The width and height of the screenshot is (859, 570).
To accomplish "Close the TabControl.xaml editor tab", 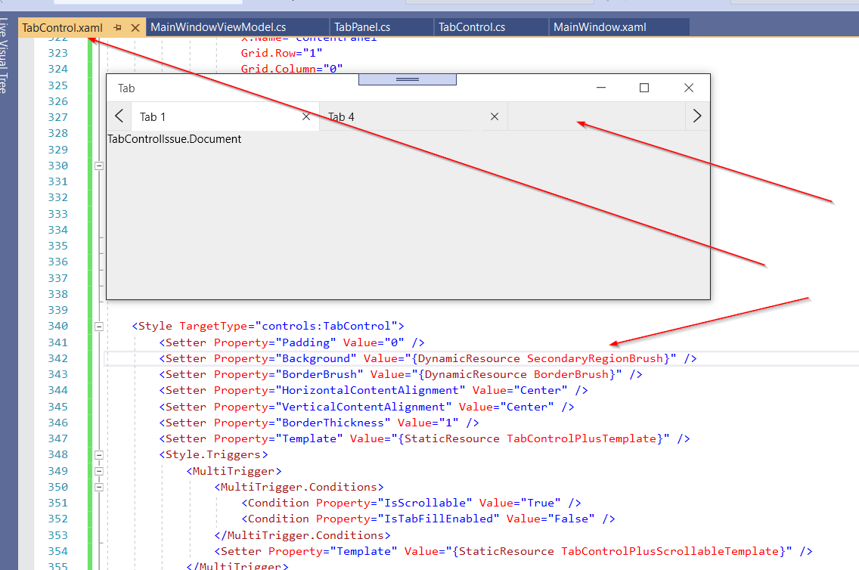I will [x=134, y=26].
